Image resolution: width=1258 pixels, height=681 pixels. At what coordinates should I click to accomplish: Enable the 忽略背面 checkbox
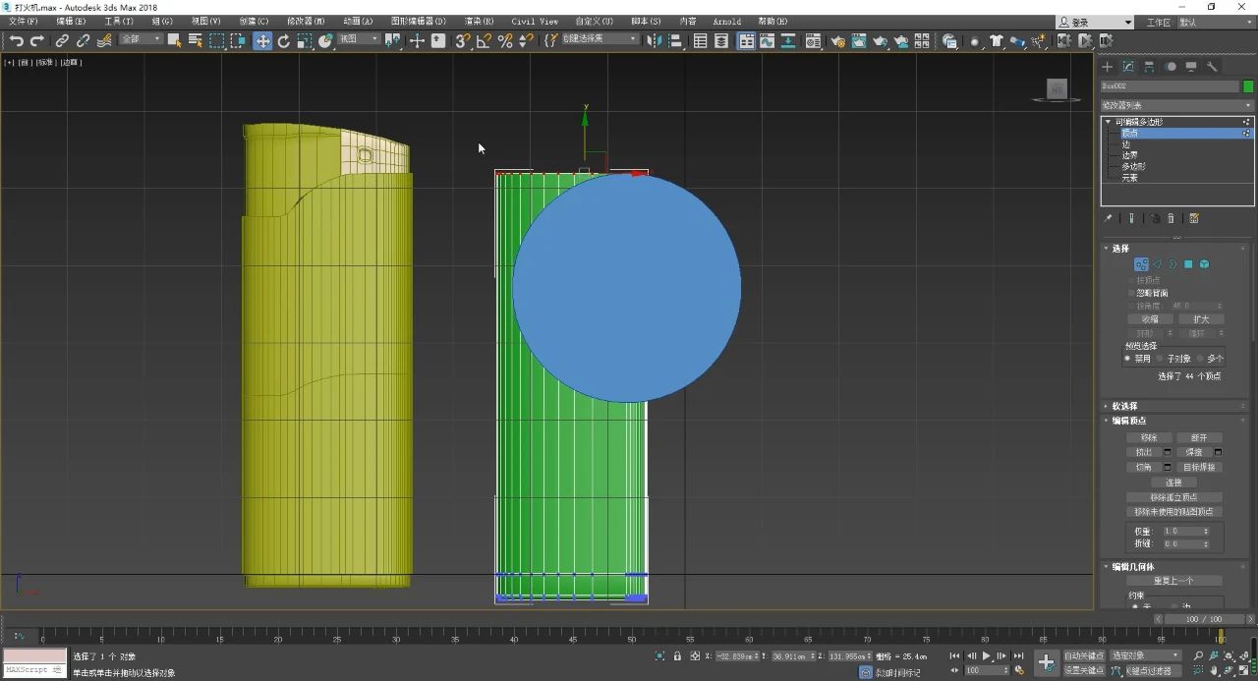1130,293
